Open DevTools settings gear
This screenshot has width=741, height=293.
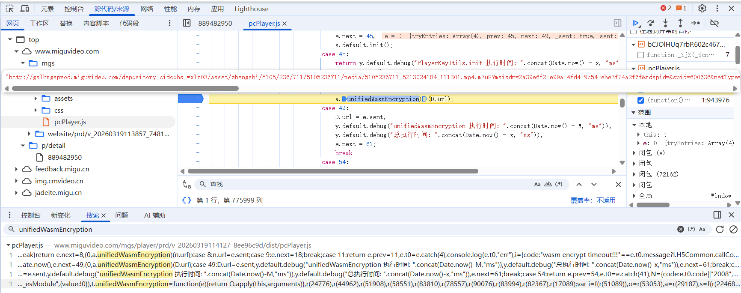click(702, 9)
